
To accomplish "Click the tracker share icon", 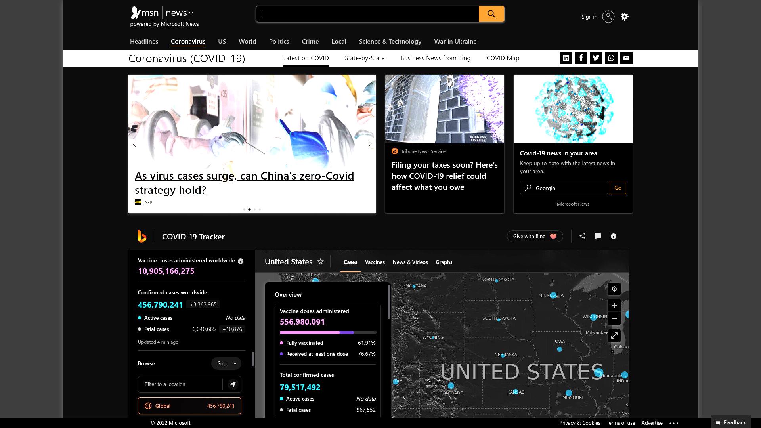I will tap(582, 236).
